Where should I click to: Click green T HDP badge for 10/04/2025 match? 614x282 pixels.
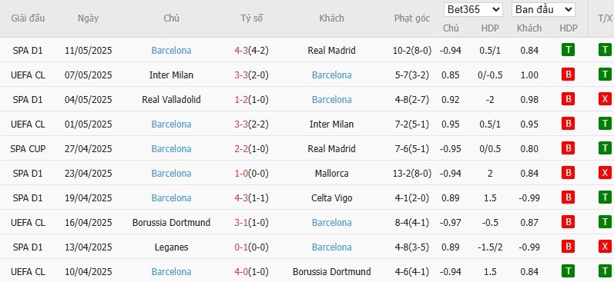pos(568,271)
